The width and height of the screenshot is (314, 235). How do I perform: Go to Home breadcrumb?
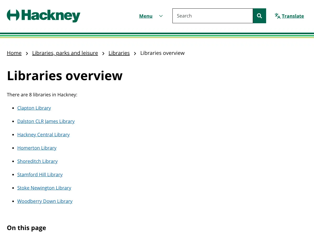(14, 53)
